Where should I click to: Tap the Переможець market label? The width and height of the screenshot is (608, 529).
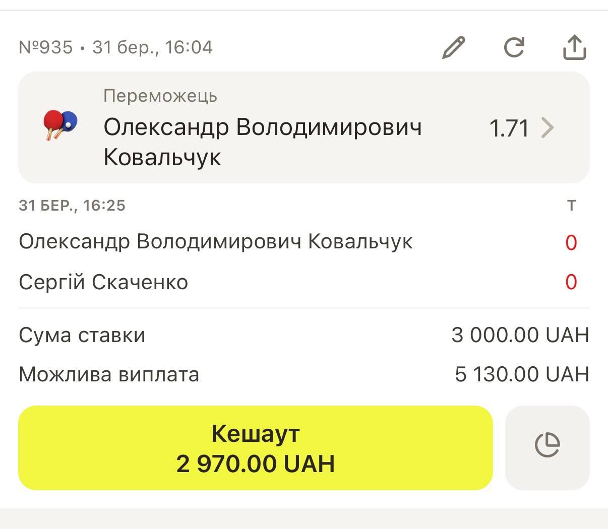tap(160, 96)
